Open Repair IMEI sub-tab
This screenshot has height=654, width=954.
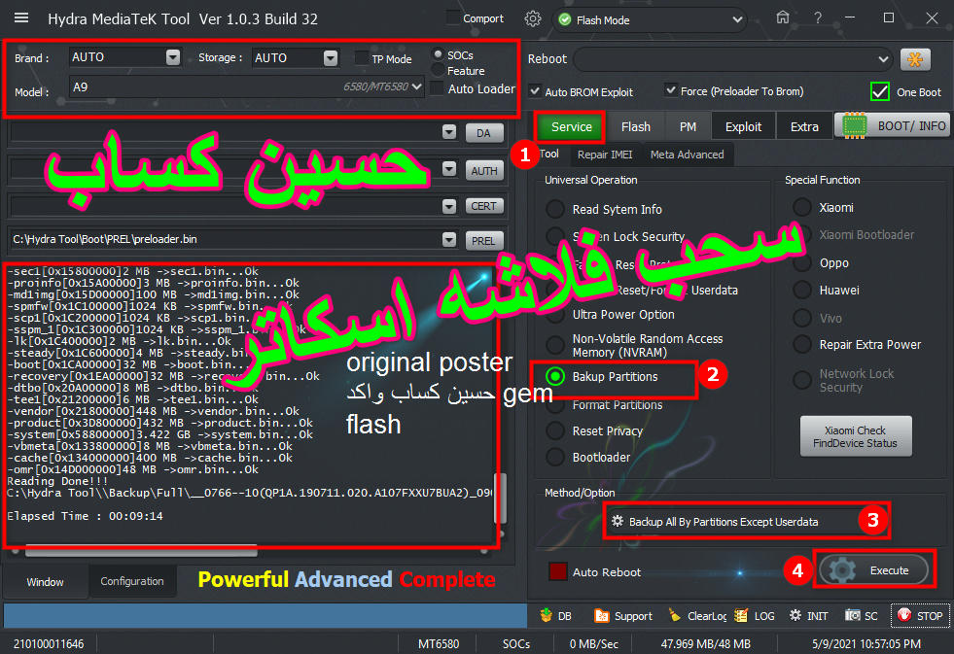click(x=605, y=155)
